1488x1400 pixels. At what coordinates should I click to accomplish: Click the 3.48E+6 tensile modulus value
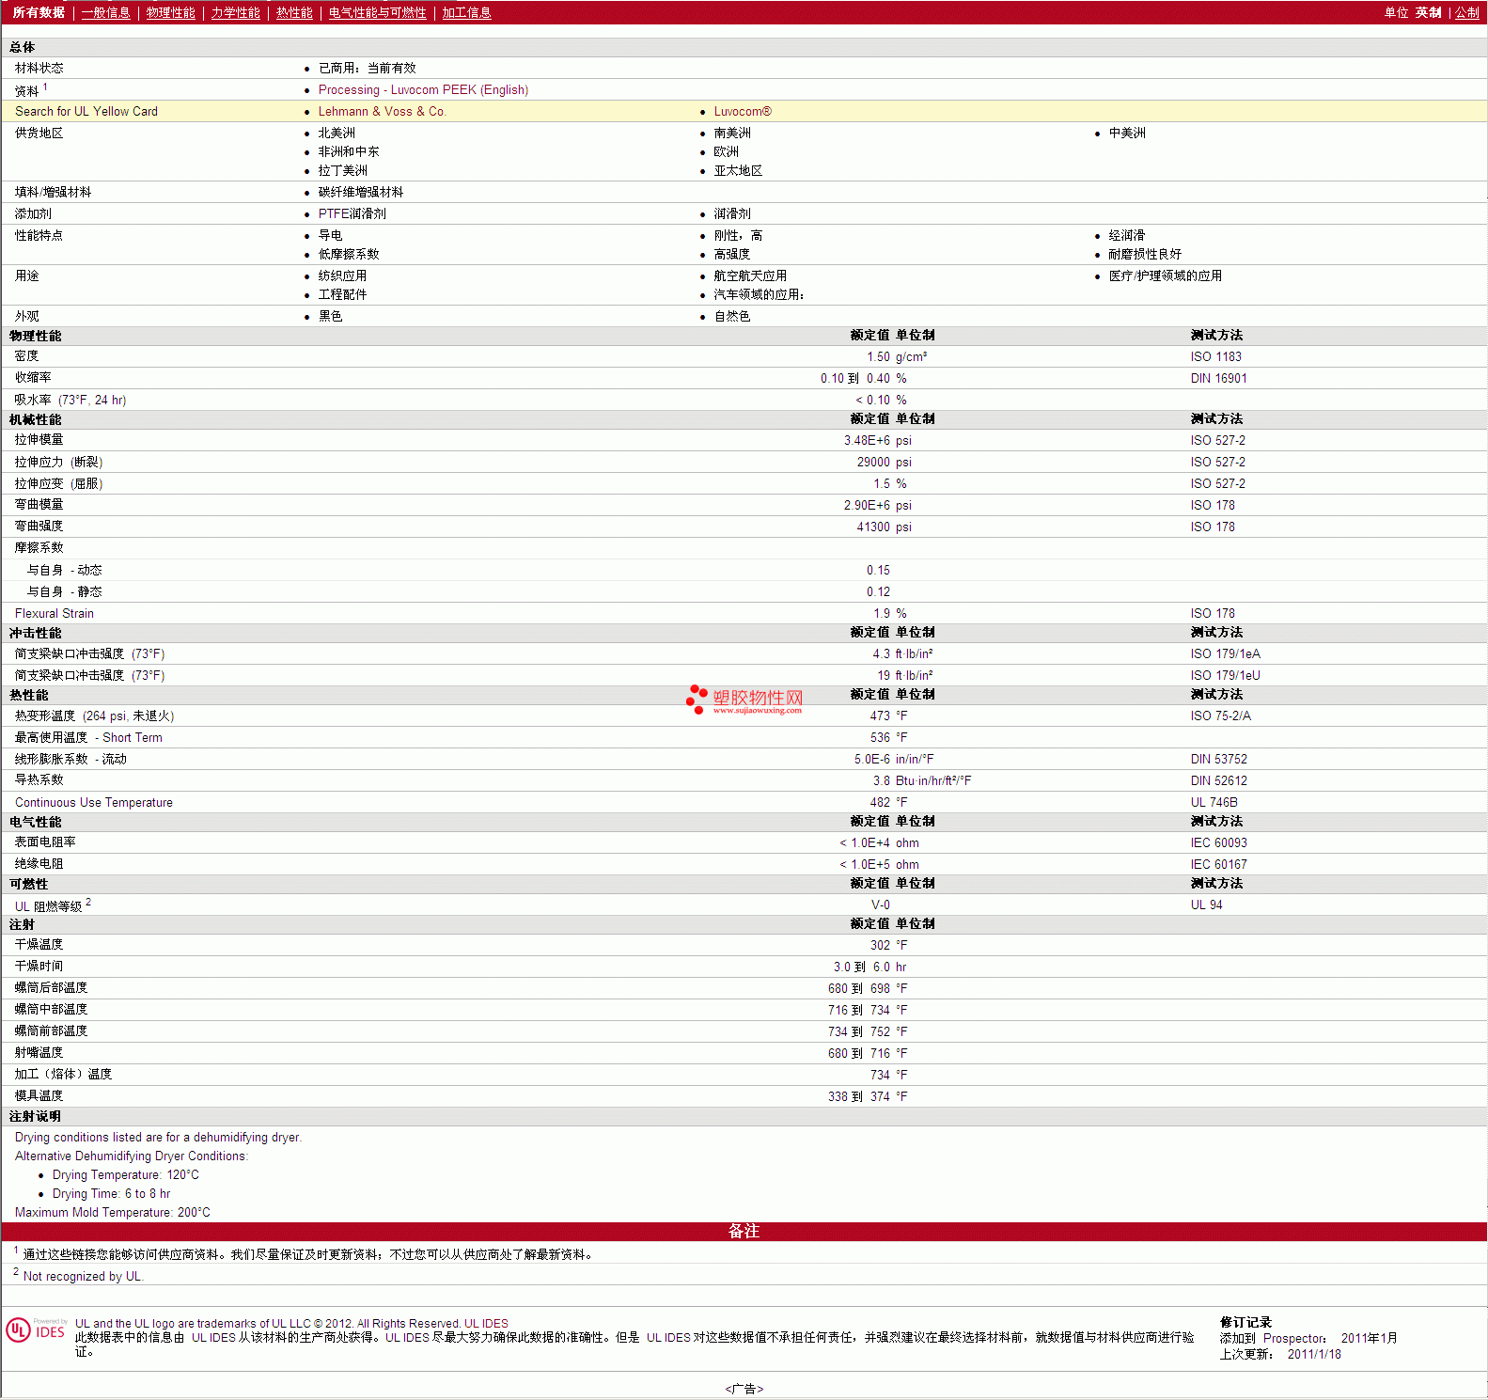[x=867, y=441]
